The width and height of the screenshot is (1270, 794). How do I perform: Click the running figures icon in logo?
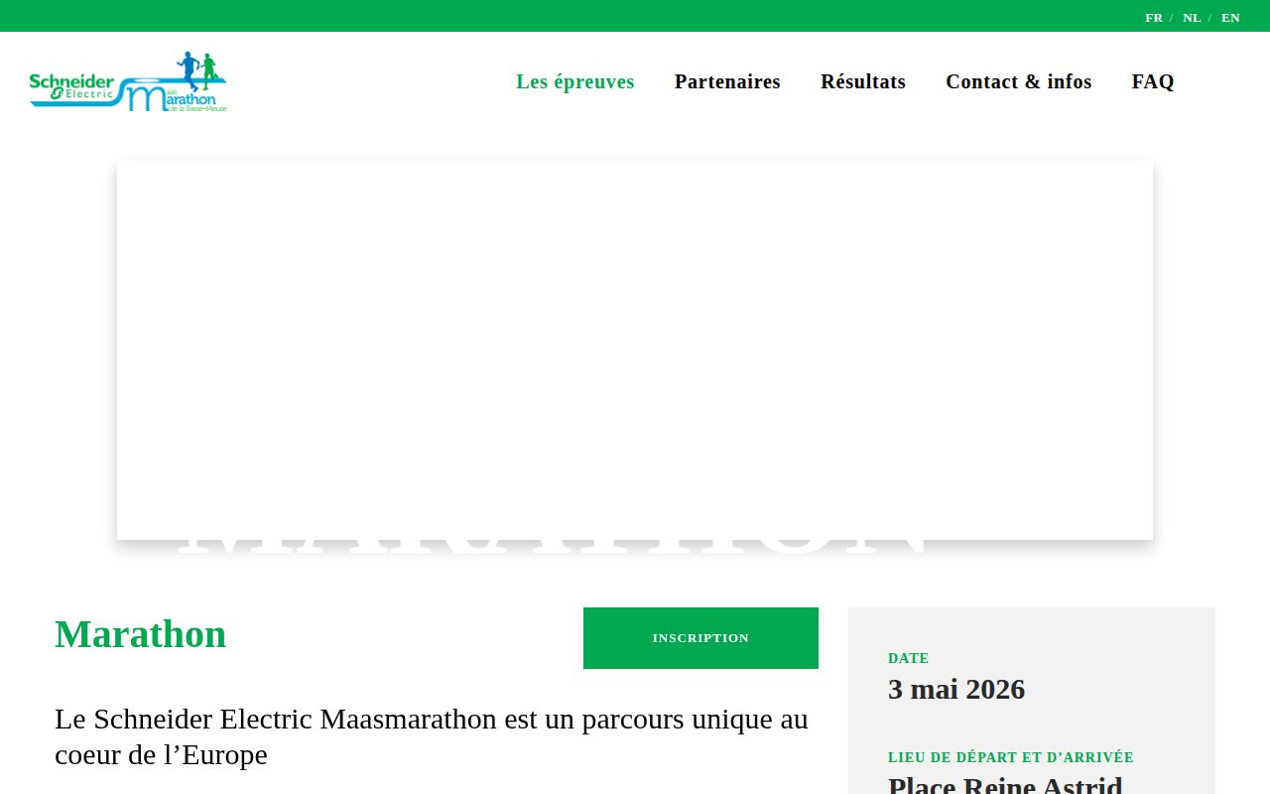pyautogui.click(x=195, y=69)
